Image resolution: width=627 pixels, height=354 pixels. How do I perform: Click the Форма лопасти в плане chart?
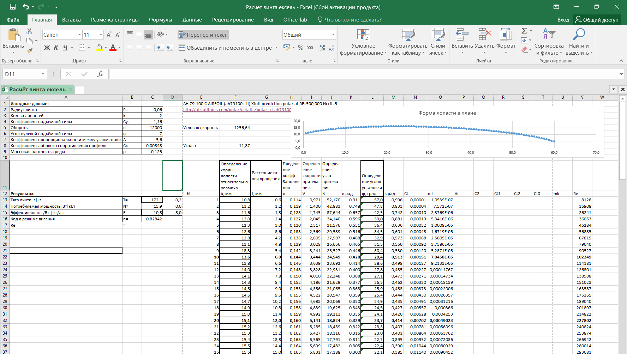(447, 132)
